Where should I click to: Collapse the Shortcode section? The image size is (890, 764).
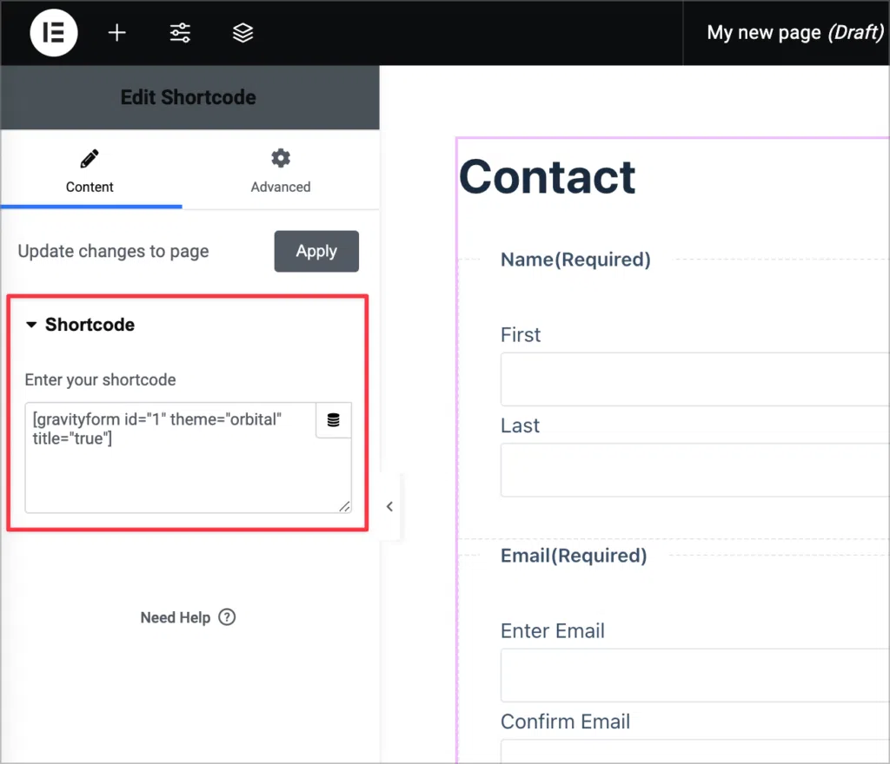coord(80,325)
